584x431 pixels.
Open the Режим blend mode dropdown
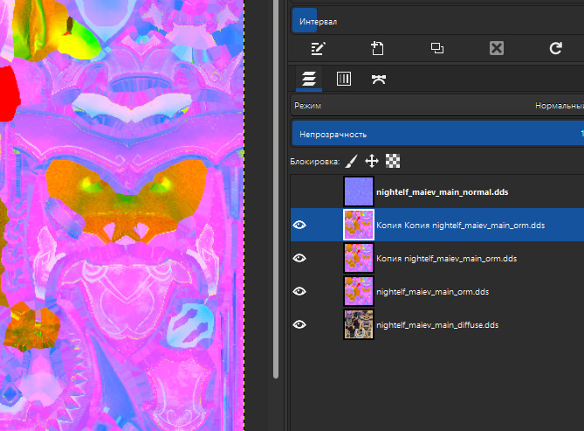tap(437, 106)
